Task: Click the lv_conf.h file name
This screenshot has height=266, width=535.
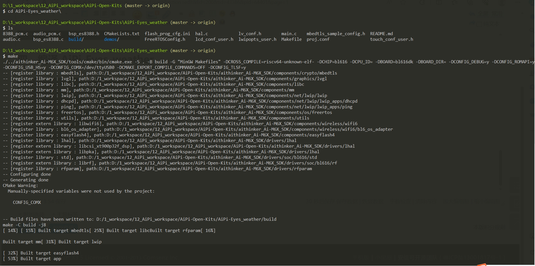Action: 250,34
